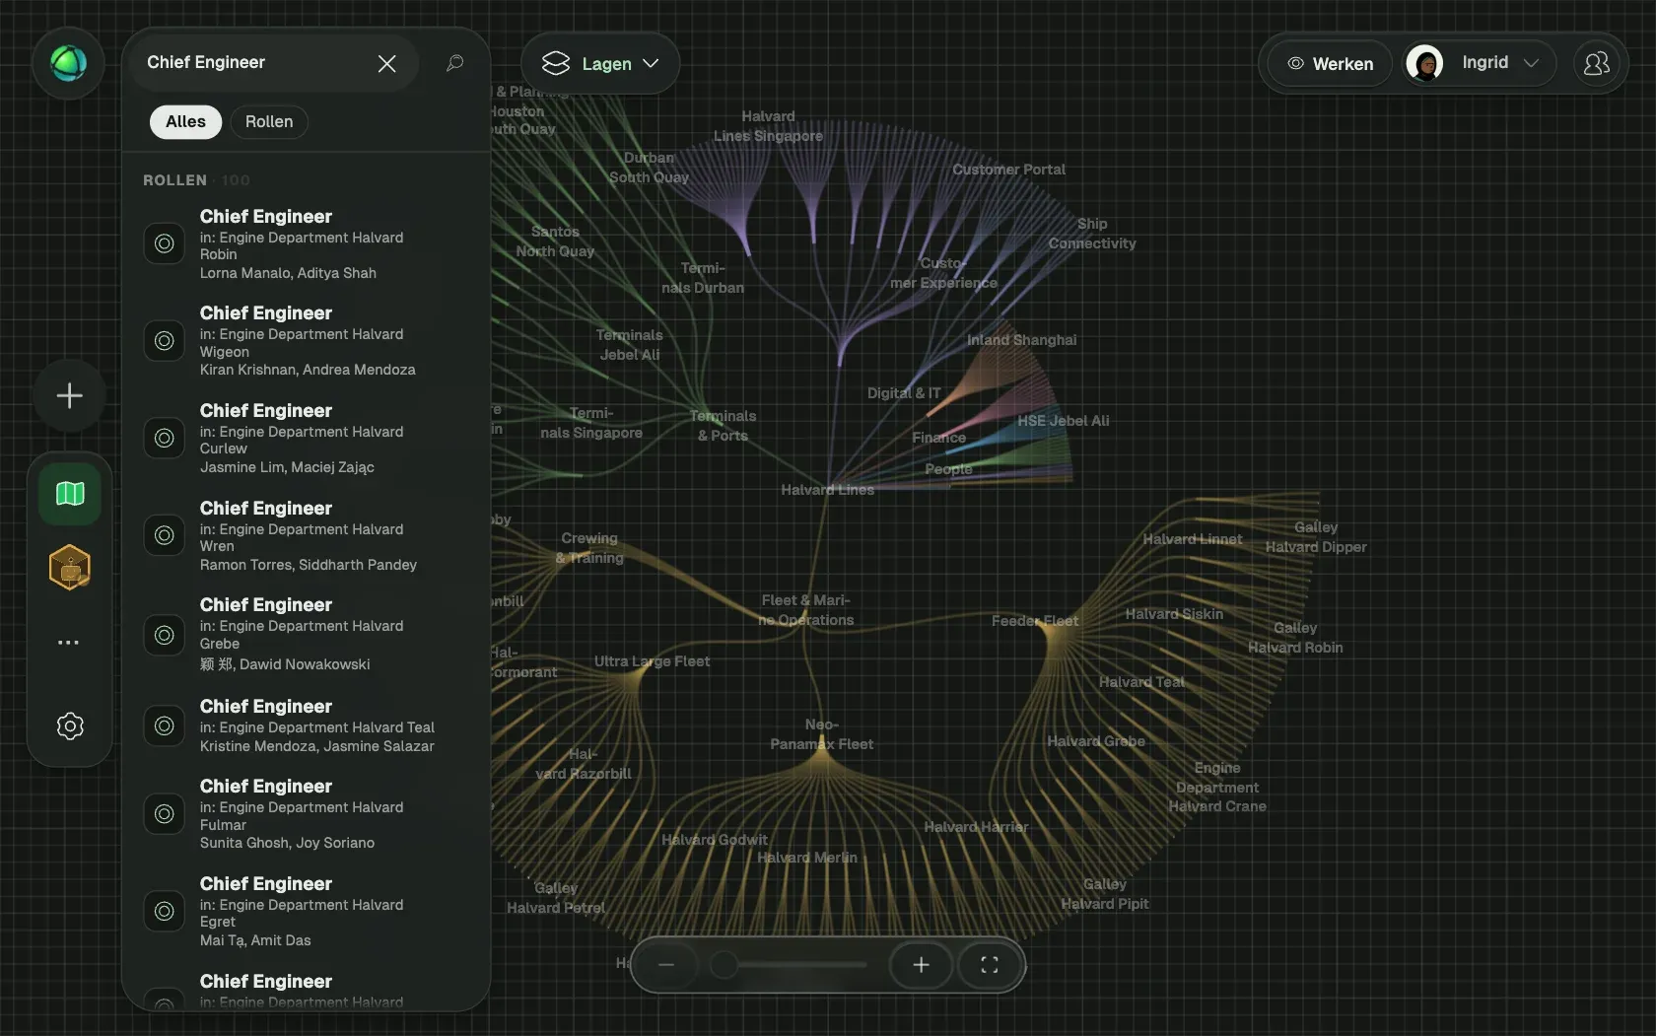Click role icon beside Dawid Nowakowski entry

tap(165, 635)
